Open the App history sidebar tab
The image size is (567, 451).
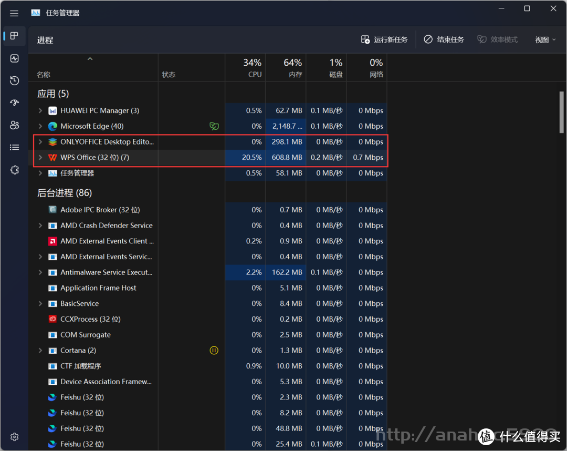tap(14, 80)
